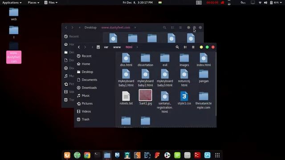Open the images folder

[x=184, y=60]
